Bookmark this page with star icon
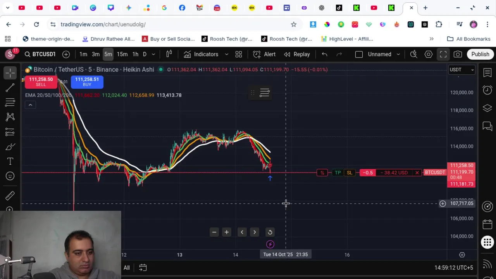The image size is (496, 279). (294, 24)
